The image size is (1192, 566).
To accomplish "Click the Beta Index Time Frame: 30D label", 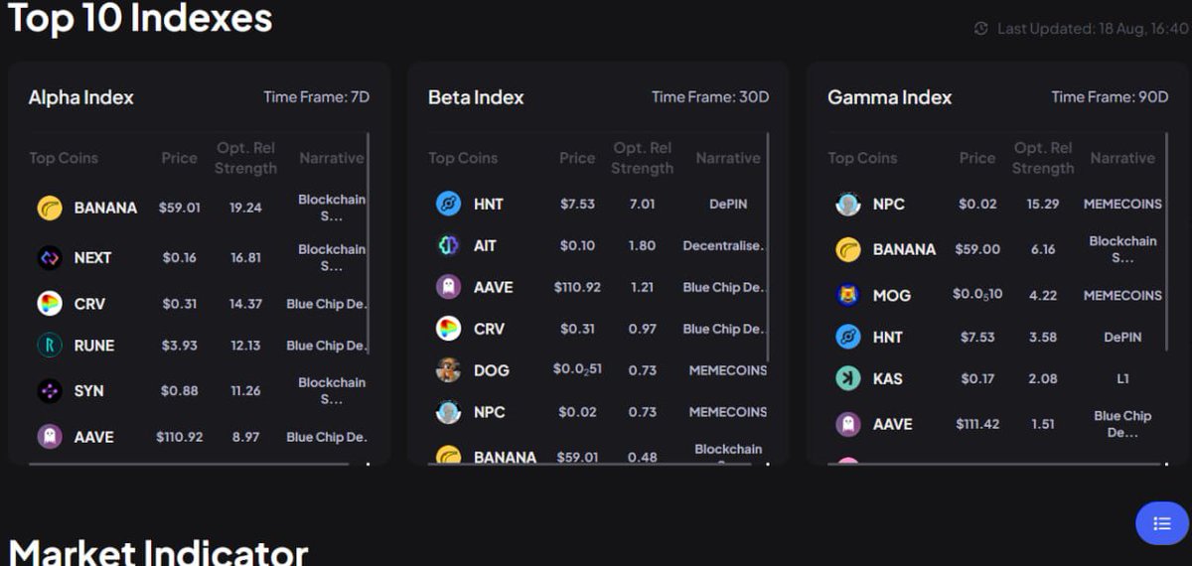I will click(710, 97).
